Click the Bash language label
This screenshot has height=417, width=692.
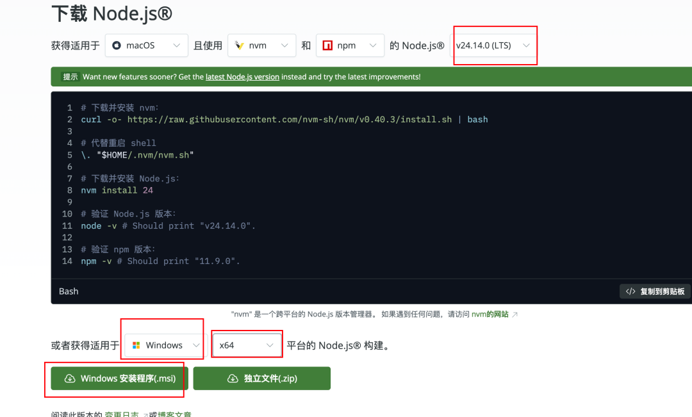(x=69, y=291)
